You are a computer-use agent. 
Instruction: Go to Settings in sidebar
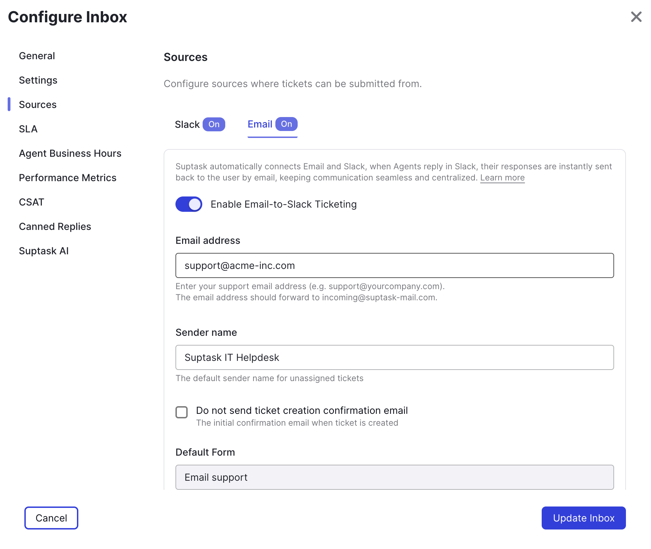coord(38,80)
